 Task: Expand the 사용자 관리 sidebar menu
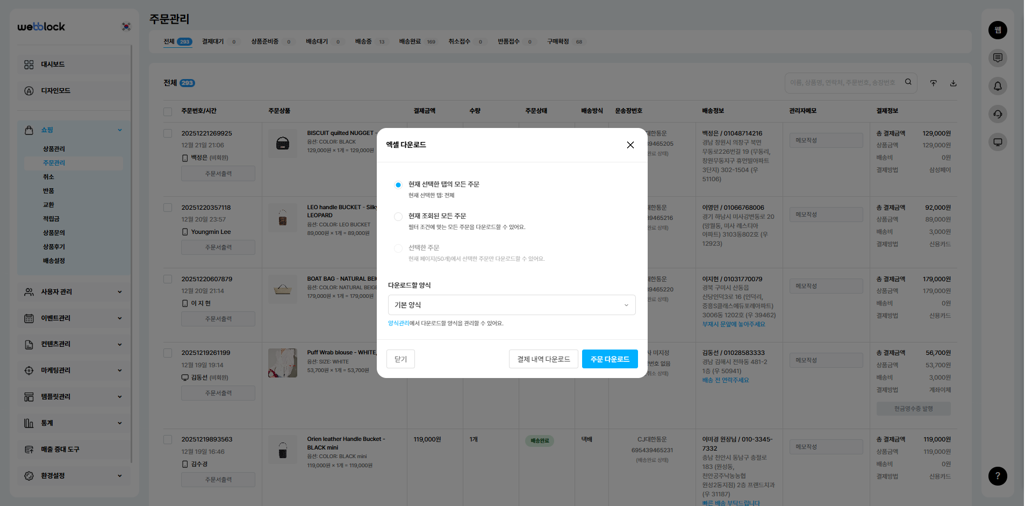coord(74,292)
